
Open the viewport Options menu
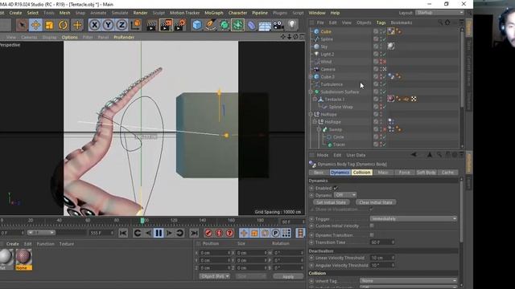click(x=70, y=37)
